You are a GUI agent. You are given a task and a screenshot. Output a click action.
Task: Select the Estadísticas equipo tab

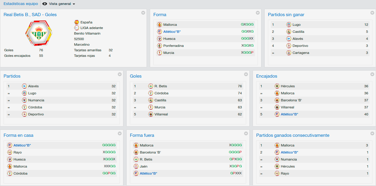(21, 4)
